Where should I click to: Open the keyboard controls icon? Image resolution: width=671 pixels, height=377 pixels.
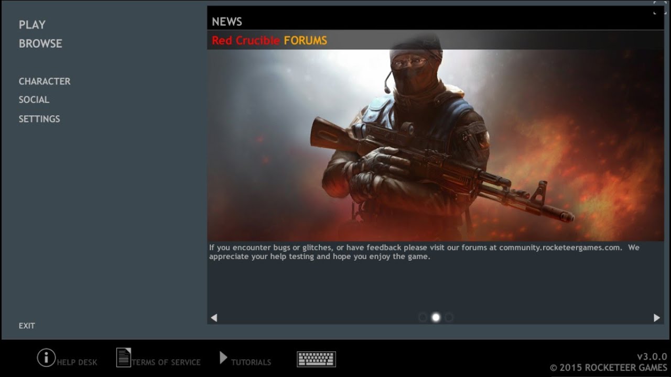pos(316,359)
